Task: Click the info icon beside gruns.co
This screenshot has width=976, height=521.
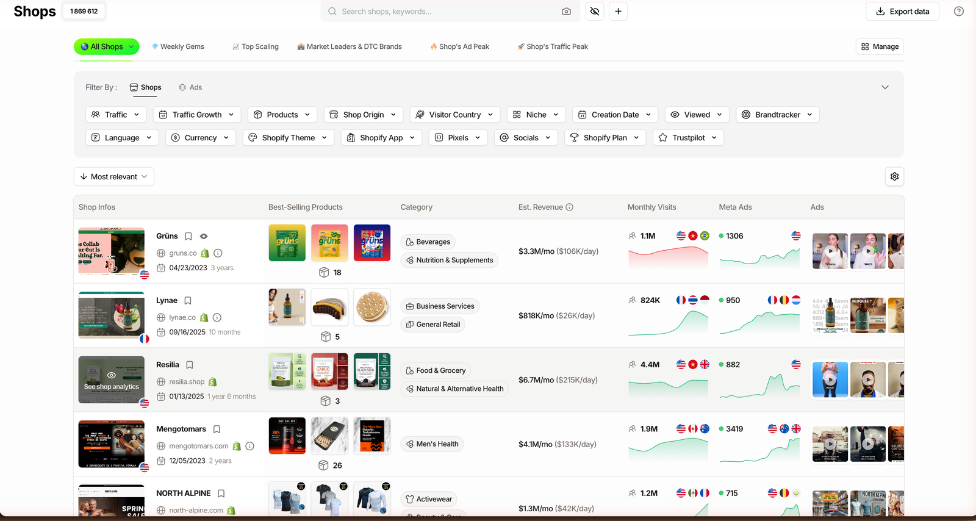Action: 218,253
